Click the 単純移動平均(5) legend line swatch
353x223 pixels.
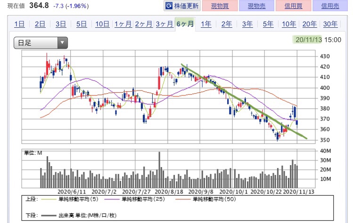[48, 199]
